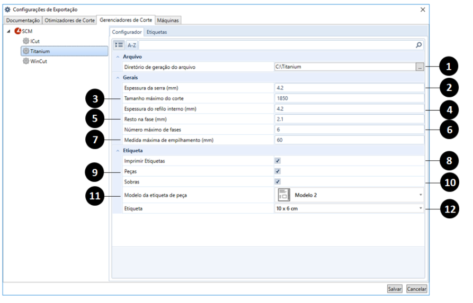Open the Máquinas tab
The width and height of the screenshot is (473, 303).
click(168, 21)
